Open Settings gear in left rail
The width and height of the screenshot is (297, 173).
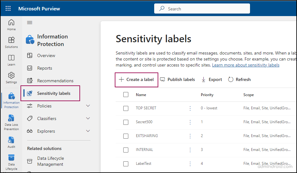pos(11,78)
